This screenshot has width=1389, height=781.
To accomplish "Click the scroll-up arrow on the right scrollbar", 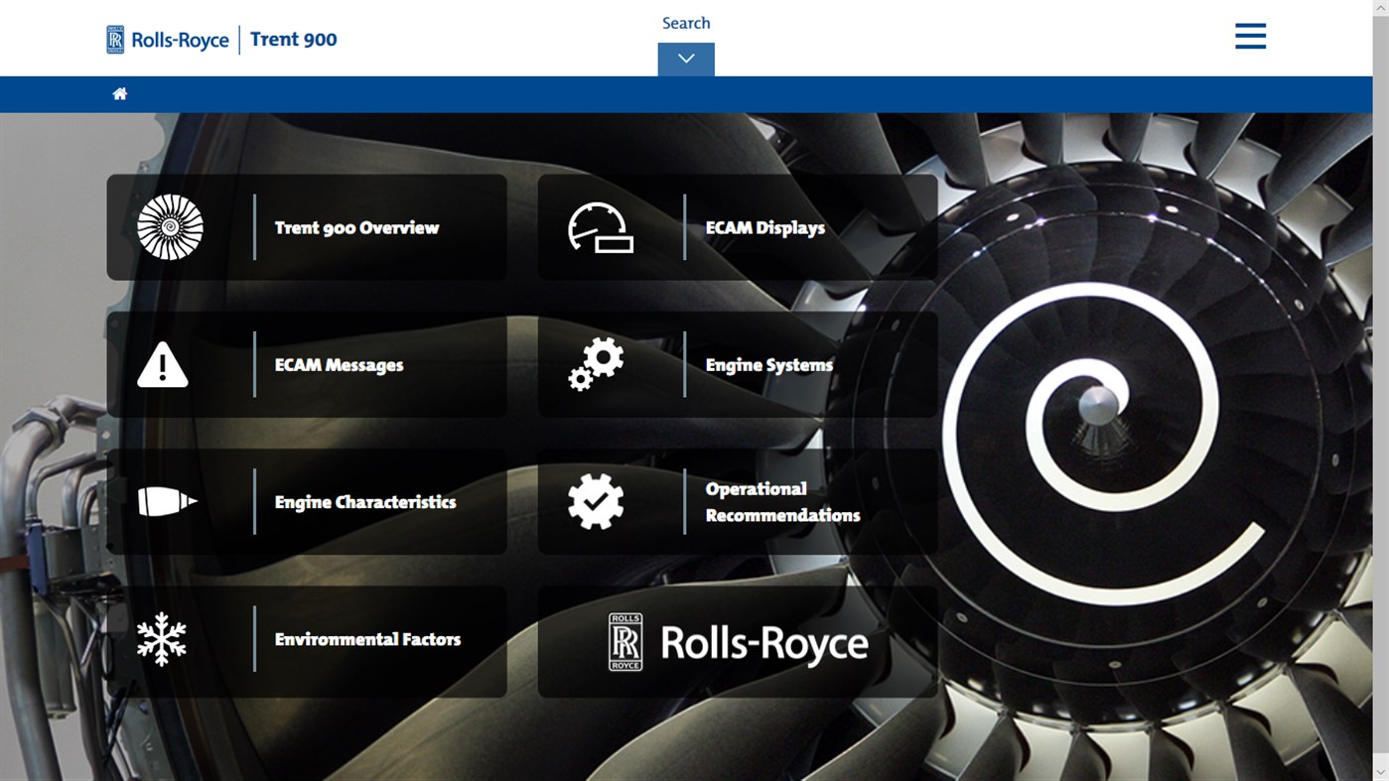I will point(1381,7).
